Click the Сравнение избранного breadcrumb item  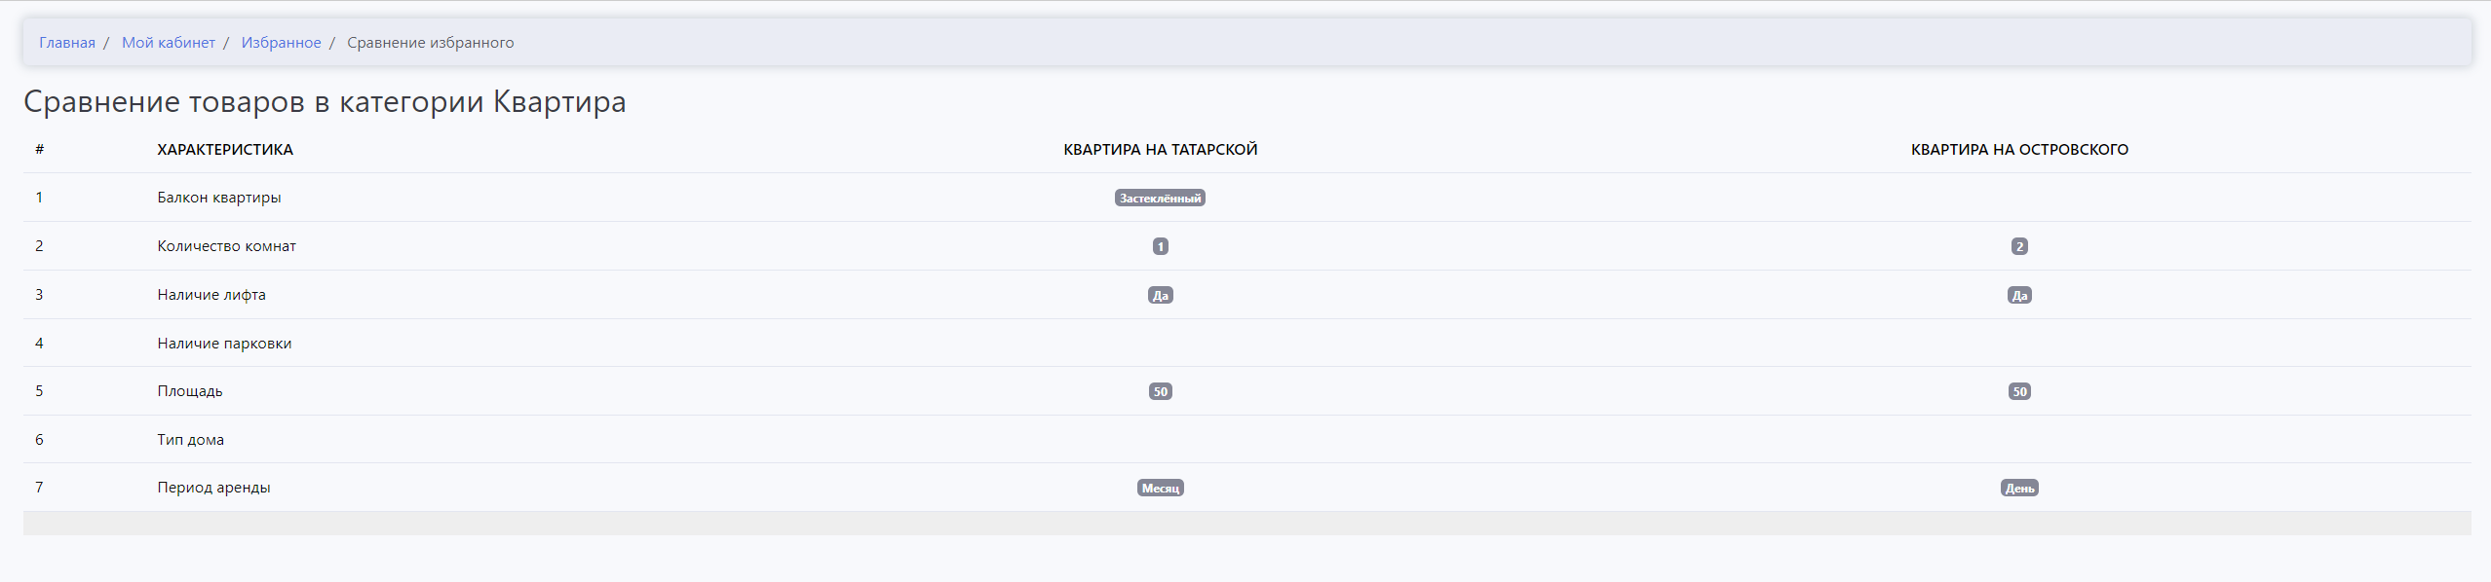pos(430,43)
